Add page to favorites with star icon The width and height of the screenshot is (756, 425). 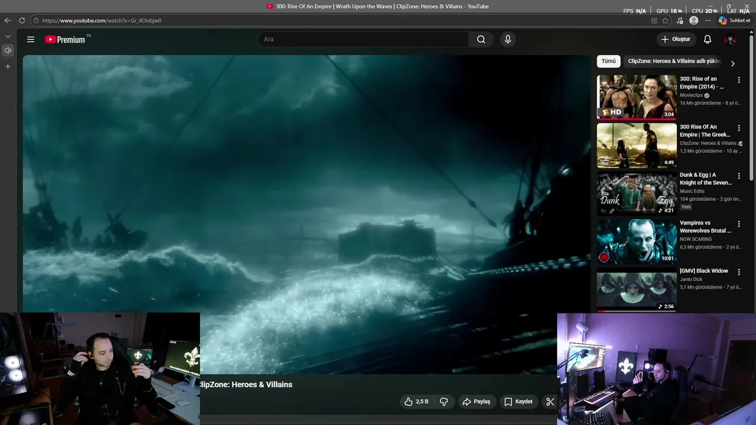(x=666, y=21)
